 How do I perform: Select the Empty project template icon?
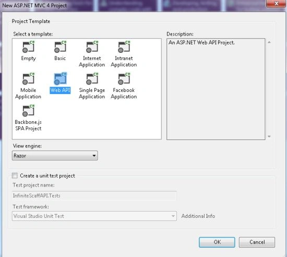[x=28, y=47]
